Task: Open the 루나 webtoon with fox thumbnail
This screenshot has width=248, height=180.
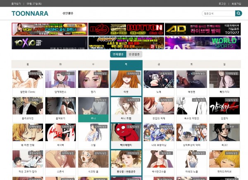Action: click(93, 106)
